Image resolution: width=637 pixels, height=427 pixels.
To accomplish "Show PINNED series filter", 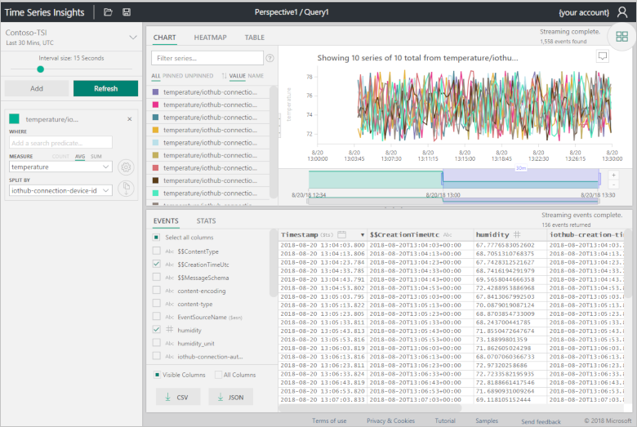I will tap(172, 76).
